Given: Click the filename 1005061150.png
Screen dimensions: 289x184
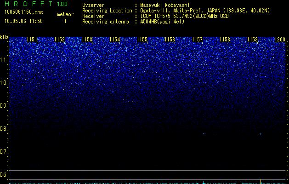Looking at the screenshot, I should [x=24, y=12].
